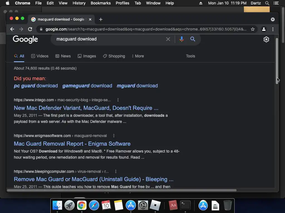
Task: Switch to the News results tab
Action: click(x=63, y=56)
